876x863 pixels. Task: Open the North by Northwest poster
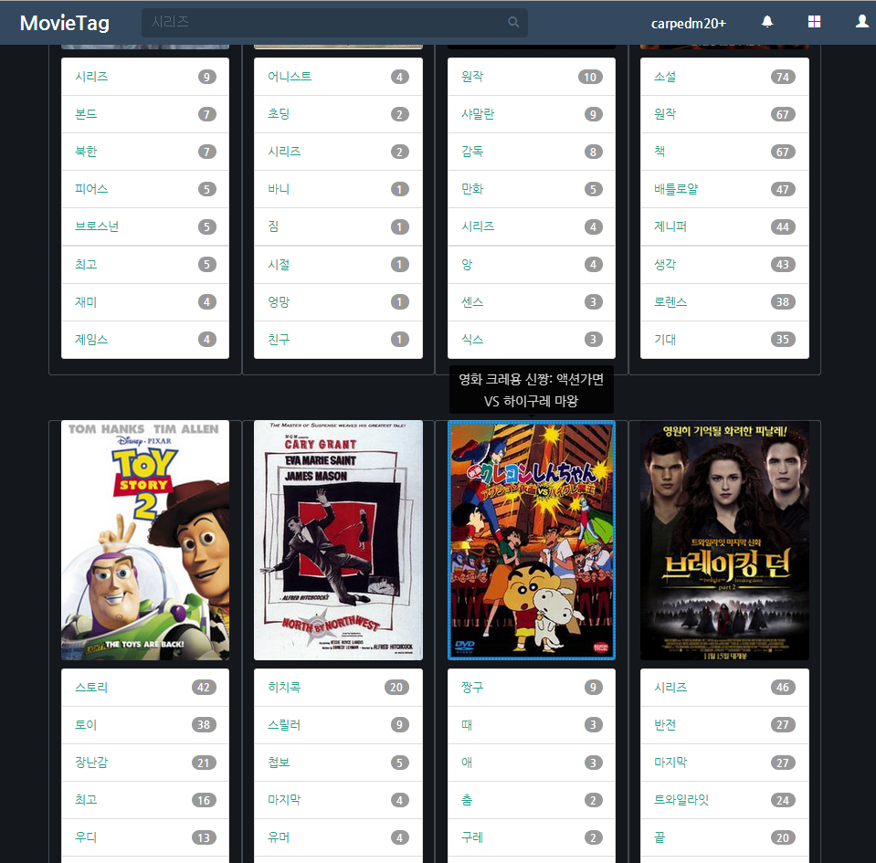[338, 540]
